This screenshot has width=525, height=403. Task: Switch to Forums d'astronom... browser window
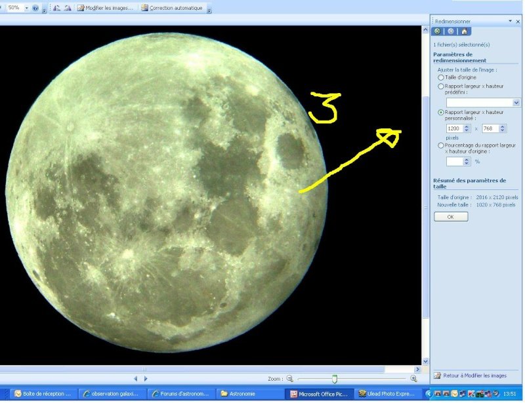click(x=180, y=394)
